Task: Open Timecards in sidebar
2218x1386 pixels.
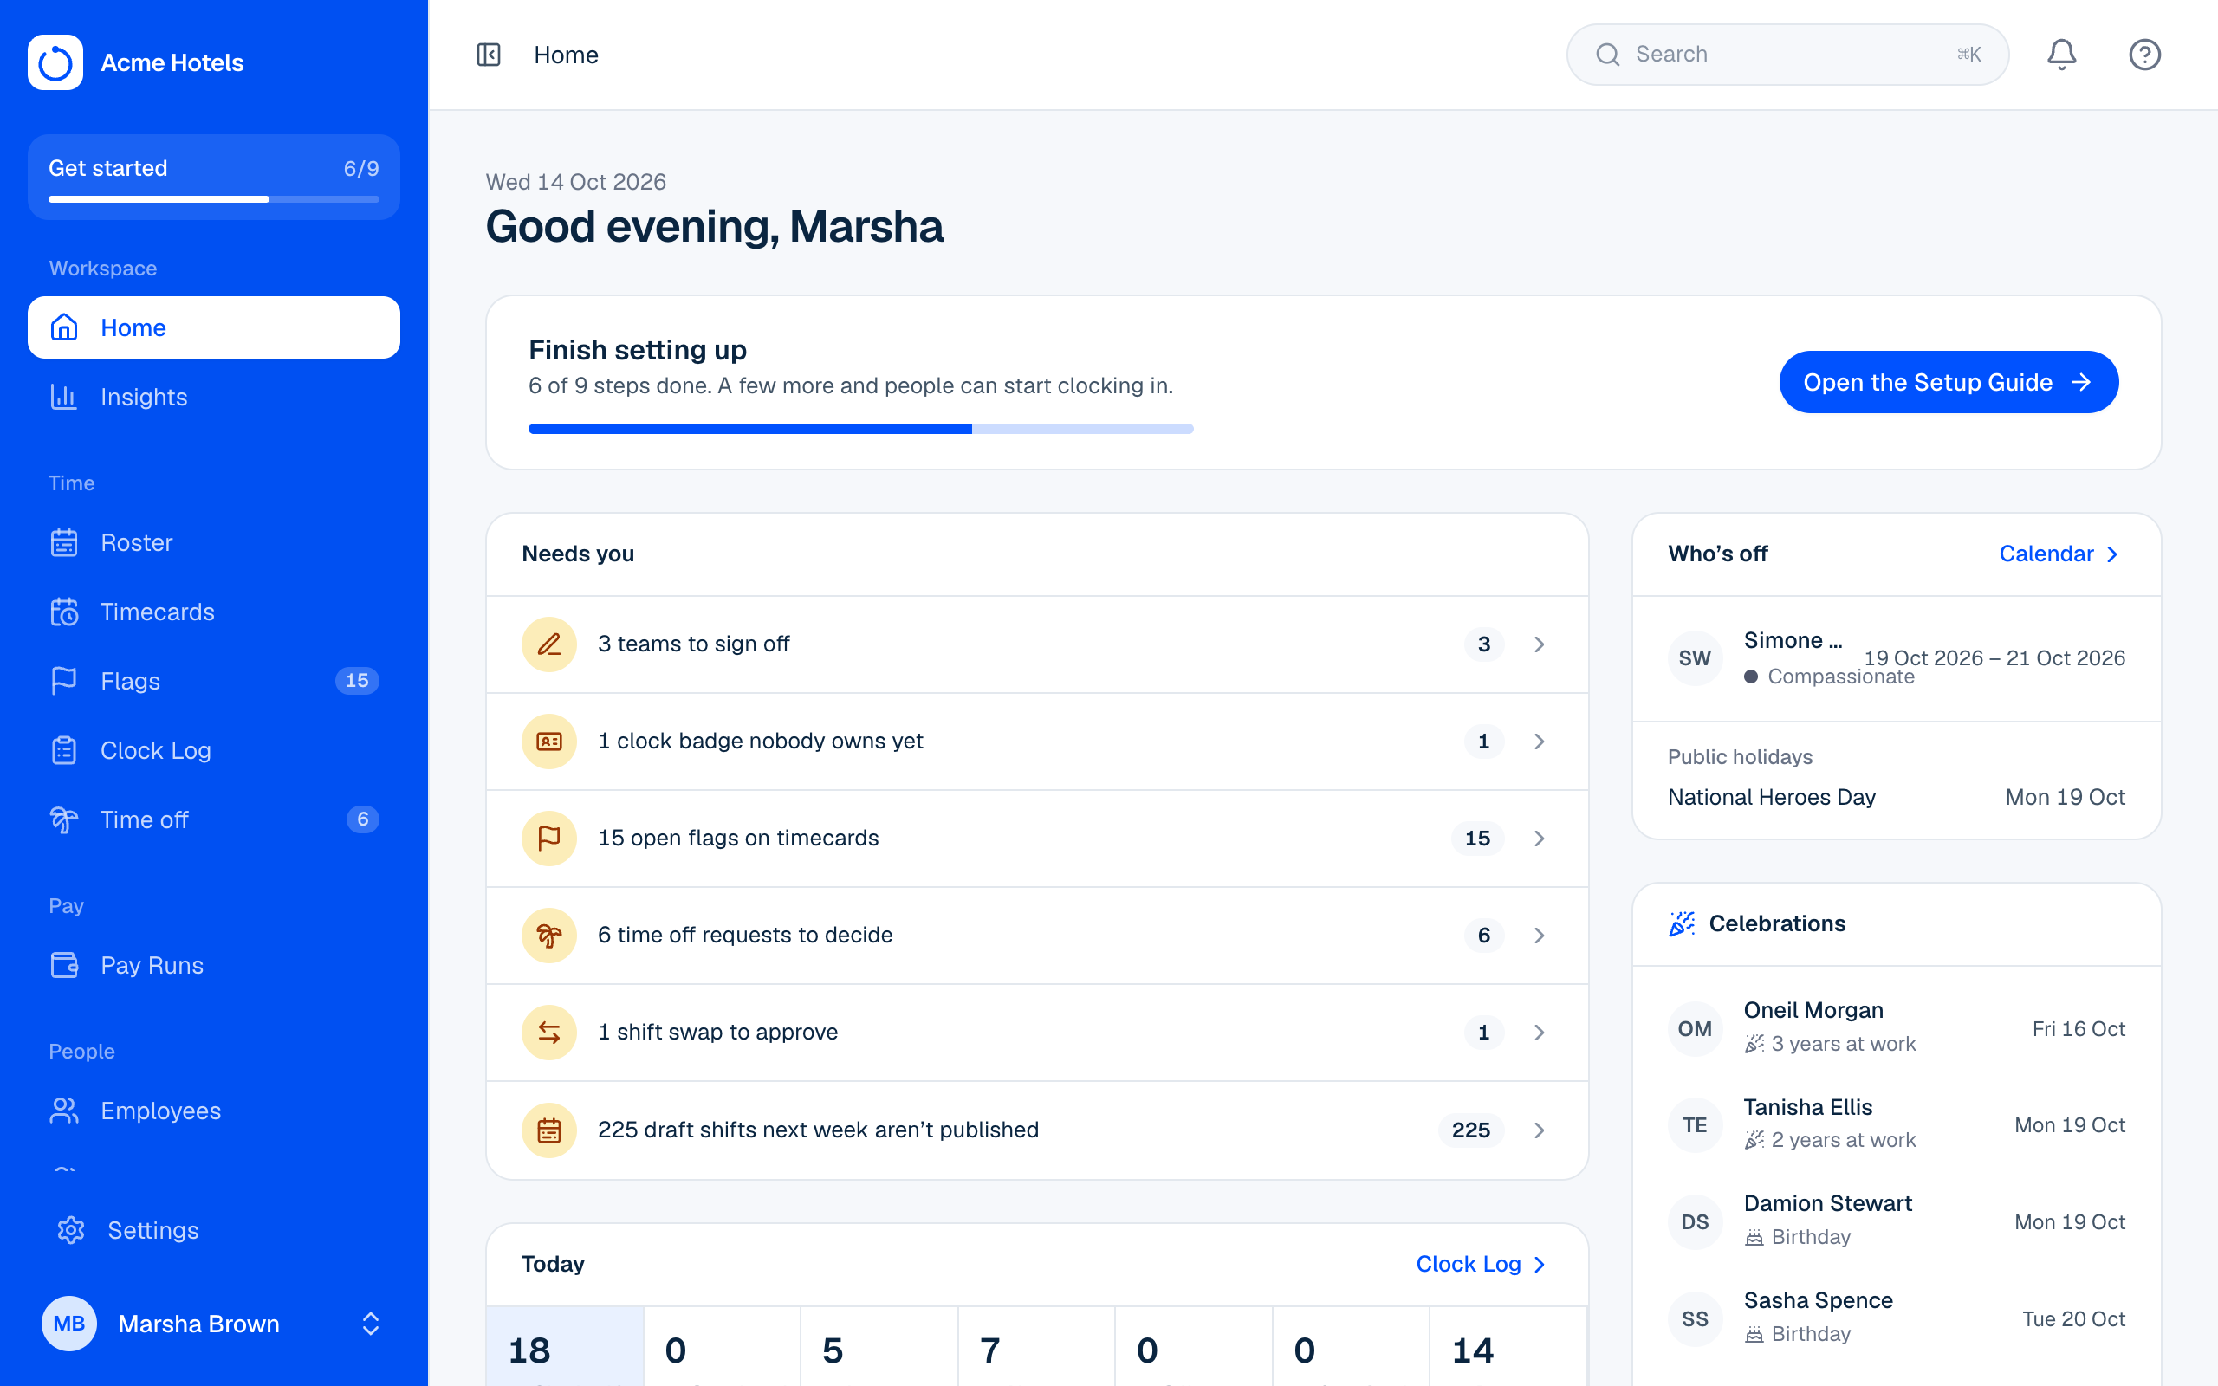Action: point(213,612)
